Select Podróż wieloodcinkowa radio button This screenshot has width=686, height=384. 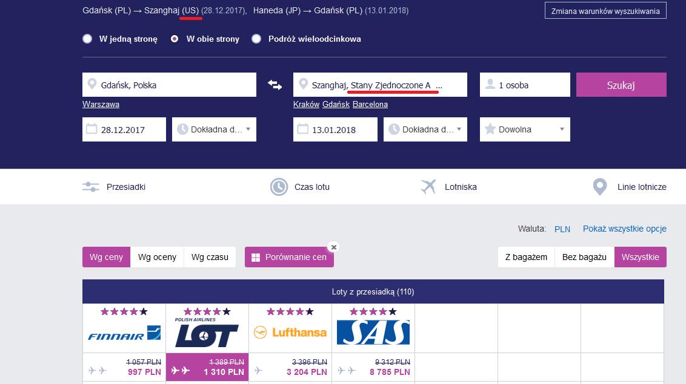click(256, 39)
